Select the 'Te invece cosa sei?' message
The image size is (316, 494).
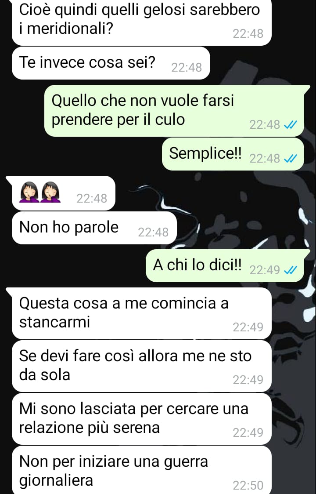[x=111, y=63]
